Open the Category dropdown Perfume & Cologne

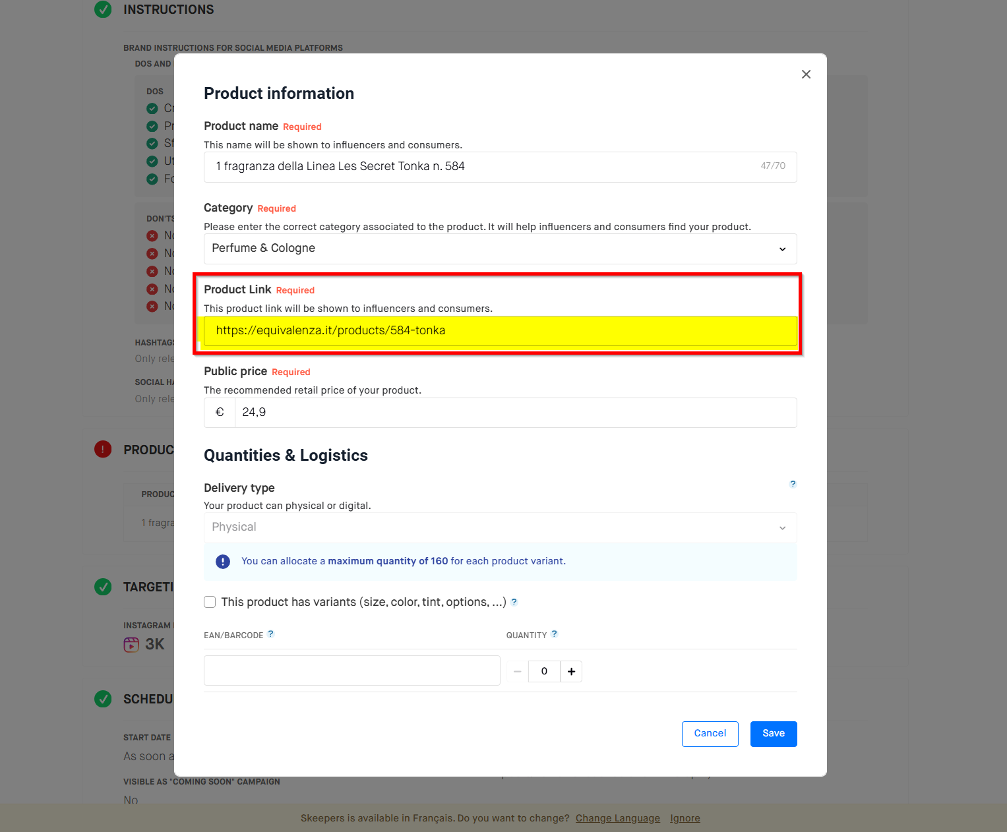[x=500, y=249]
